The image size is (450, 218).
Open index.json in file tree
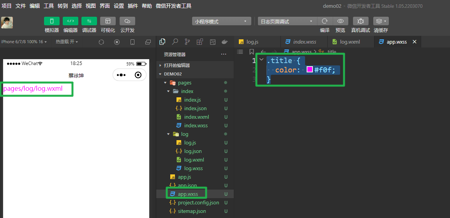[x=195, y=109]
